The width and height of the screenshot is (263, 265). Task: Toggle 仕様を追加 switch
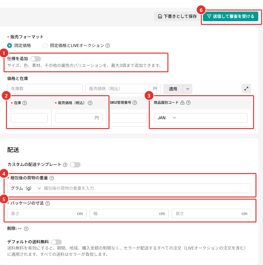(36, 59)
